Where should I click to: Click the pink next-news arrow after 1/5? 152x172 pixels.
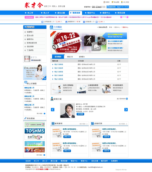(x=127, y=17)
